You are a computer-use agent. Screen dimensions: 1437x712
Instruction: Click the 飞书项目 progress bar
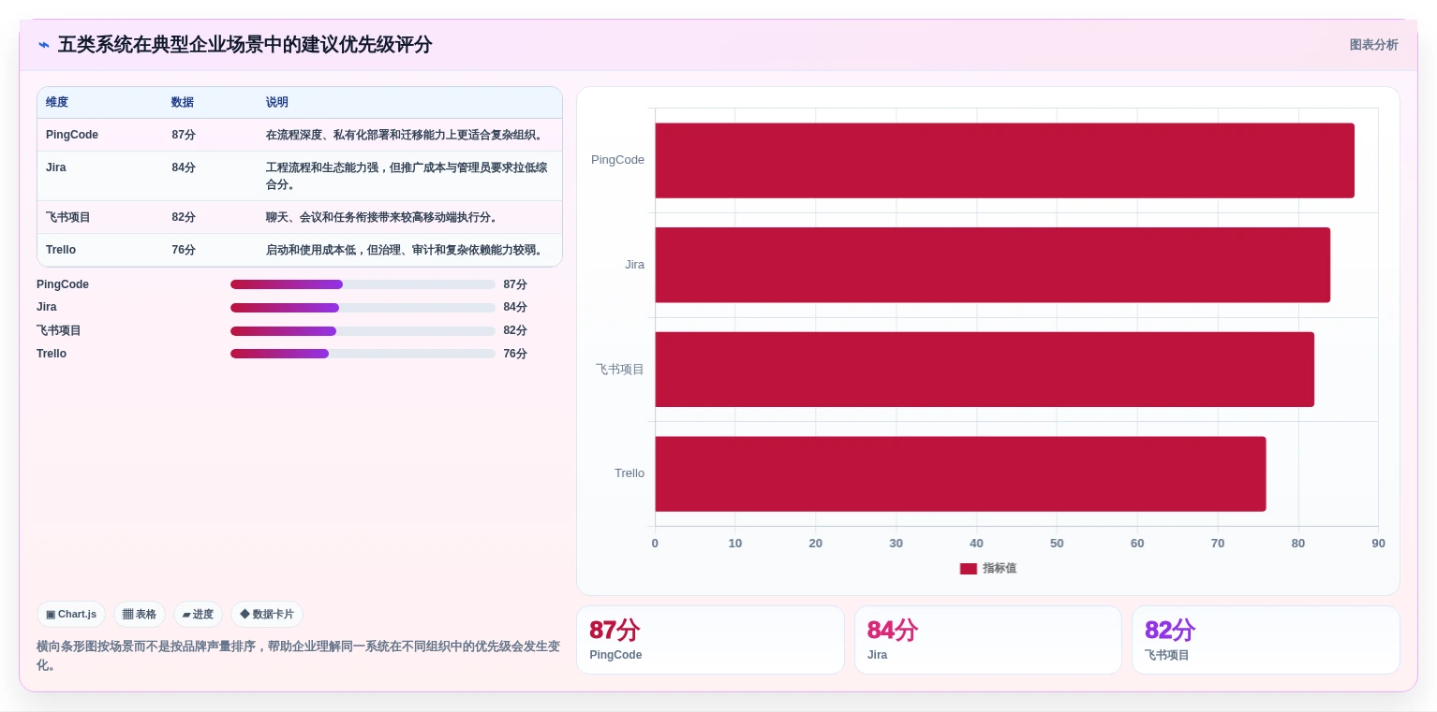363,331
